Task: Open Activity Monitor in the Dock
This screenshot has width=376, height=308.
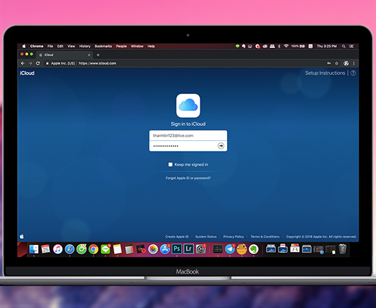Action: pos(217,249)
